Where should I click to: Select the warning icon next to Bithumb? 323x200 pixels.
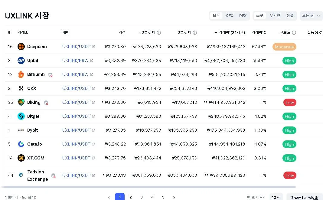pos(50,75)
